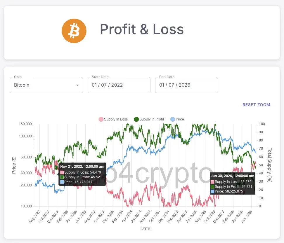Screen dimensions: 284x243
Task: Click the Profit & Loss heading
Action: 142,29
